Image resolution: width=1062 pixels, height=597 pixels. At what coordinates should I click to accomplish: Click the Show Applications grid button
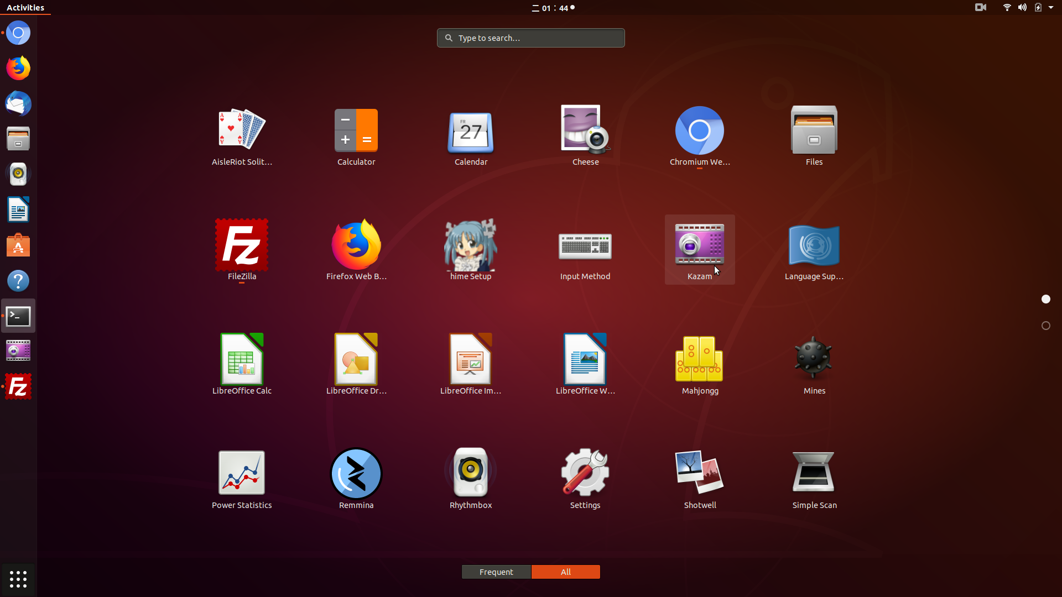pos(18,579)
